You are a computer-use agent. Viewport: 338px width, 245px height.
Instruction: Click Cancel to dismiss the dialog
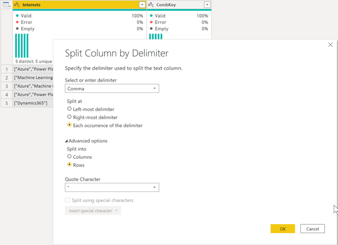[313, 229]
